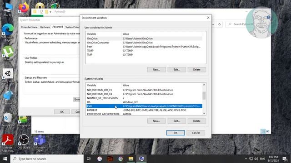Image resolution: width=291 pixels, height=163 pixels.
Task: Show hidden system tray icons
Action: coord(246,159)
